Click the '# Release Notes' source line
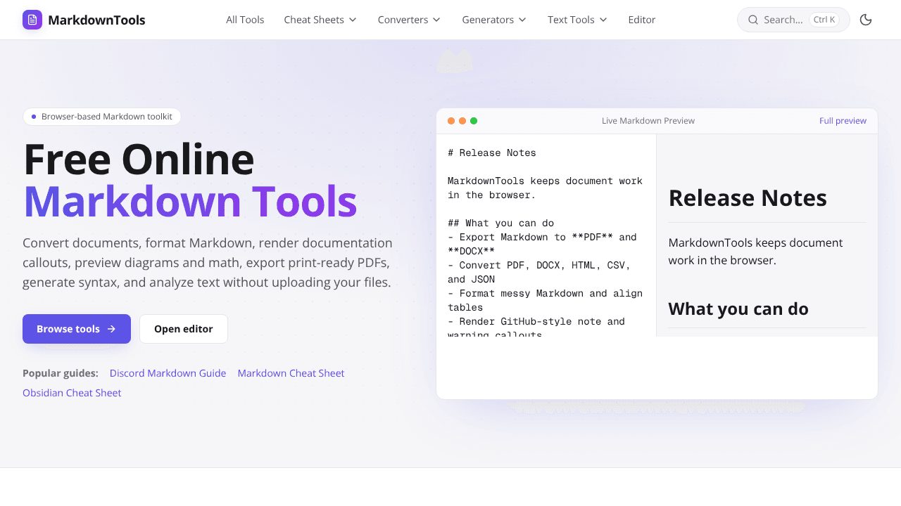The image size is (901, 506). tap(492, 153)
